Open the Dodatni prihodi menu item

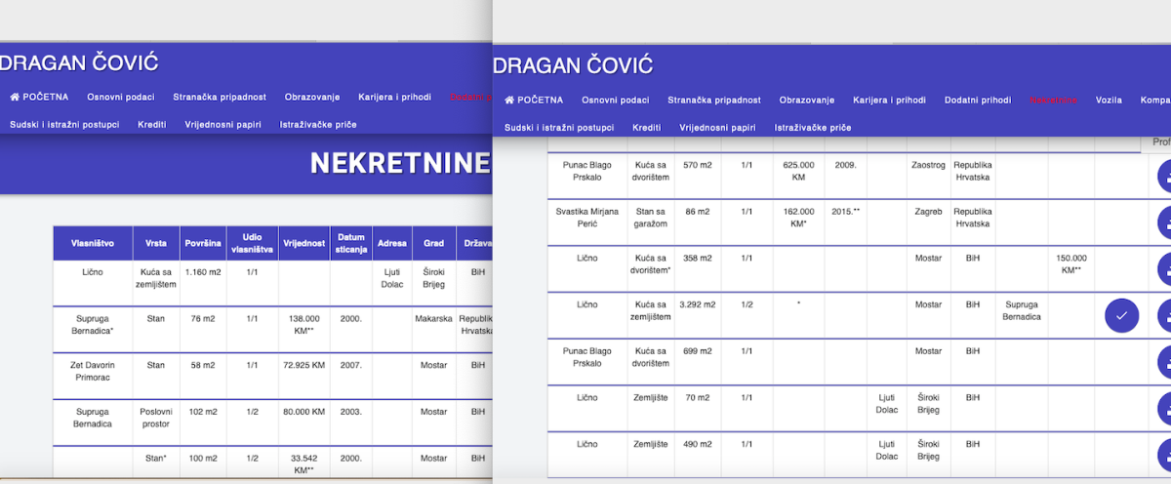pos(978,100)
